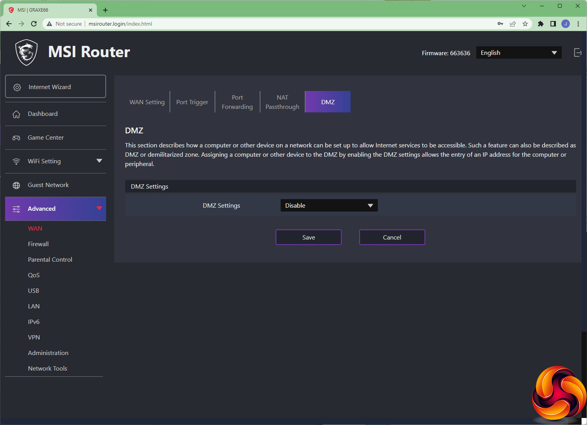The image size is (587, 425).
Task: Select the DMZ tab
Action: click(x=328, y=102)
